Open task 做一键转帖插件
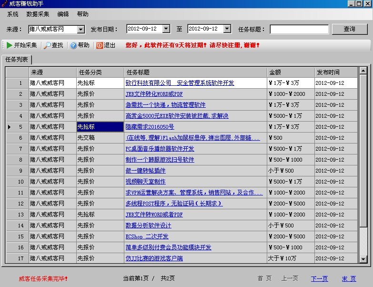Viewport: 373px width, 287px height. pyautogui.click(x=146, y=171)
